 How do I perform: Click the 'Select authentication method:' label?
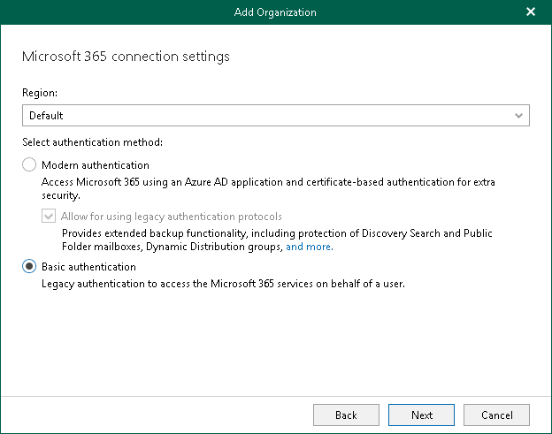92,142
